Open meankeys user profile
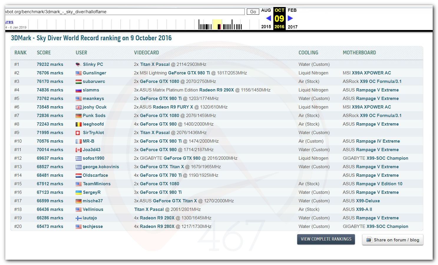Image resolution: width=438 pixels, height=265 pixels. pos(93,99)
